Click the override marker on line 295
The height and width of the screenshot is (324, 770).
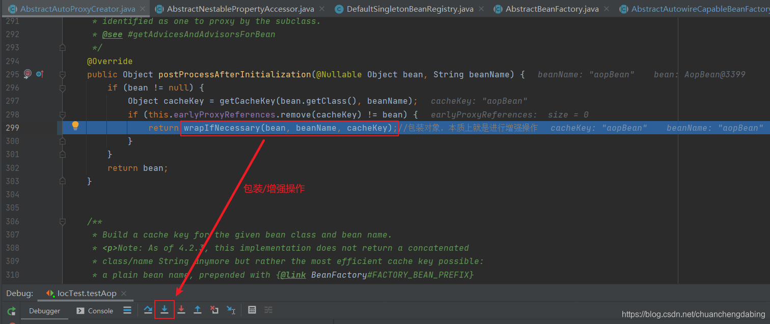coord(39,74)
